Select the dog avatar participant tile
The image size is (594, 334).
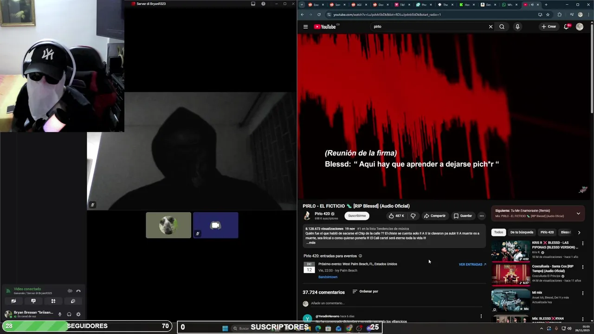pyautogui.click(x=168, y=225)
